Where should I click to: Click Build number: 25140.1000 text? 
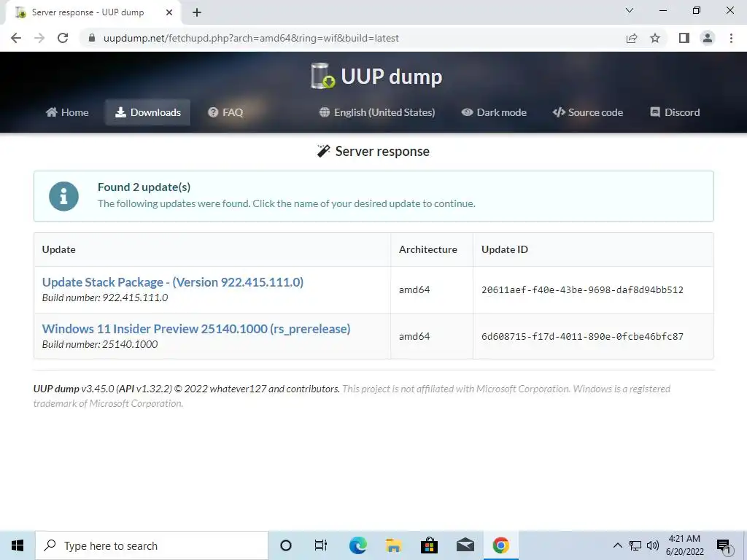point(99,344)
